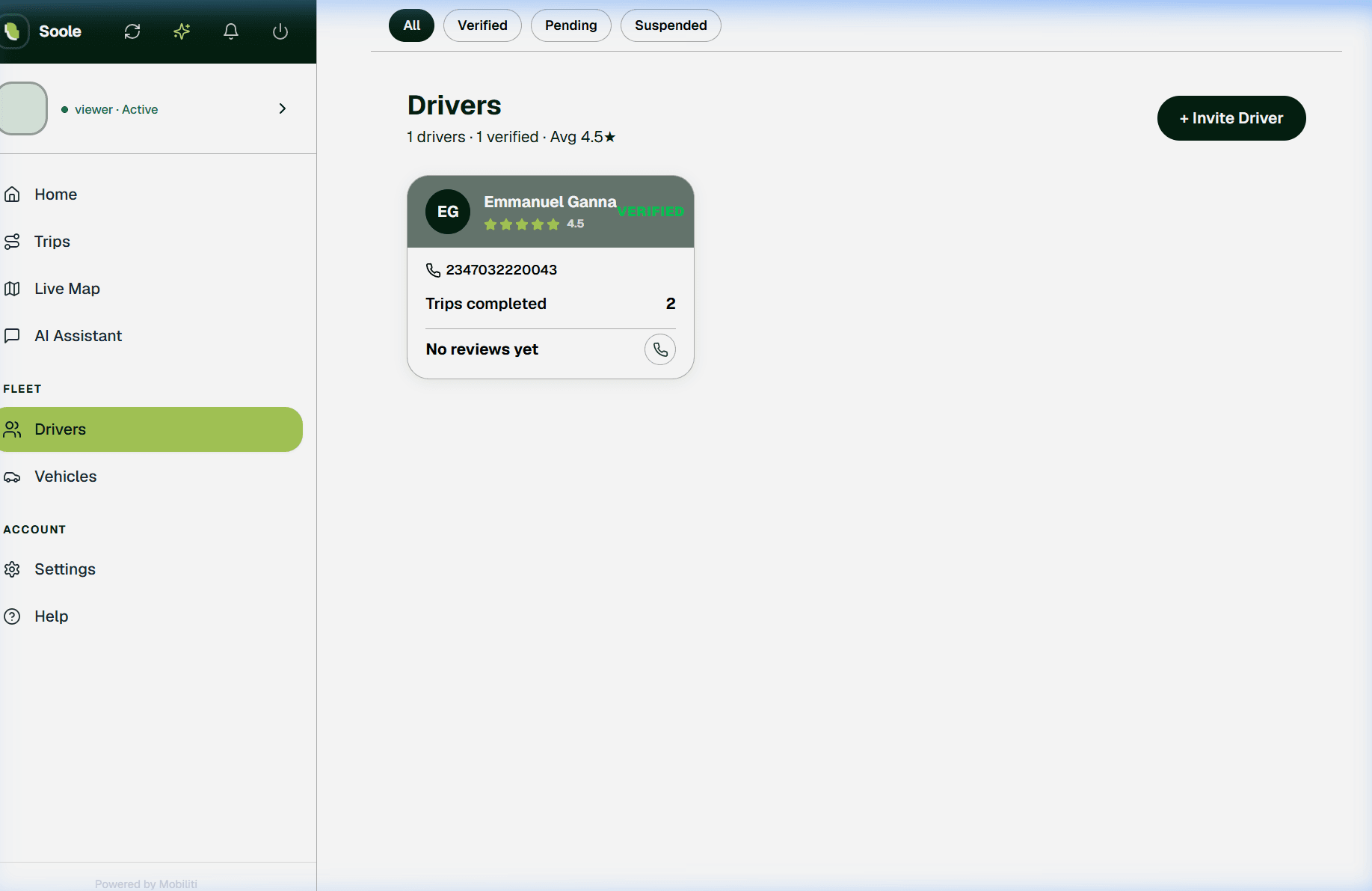The height and width of the screenshot is (891, 1372).
Task: Click the Trips completed label
Action: 486,304
